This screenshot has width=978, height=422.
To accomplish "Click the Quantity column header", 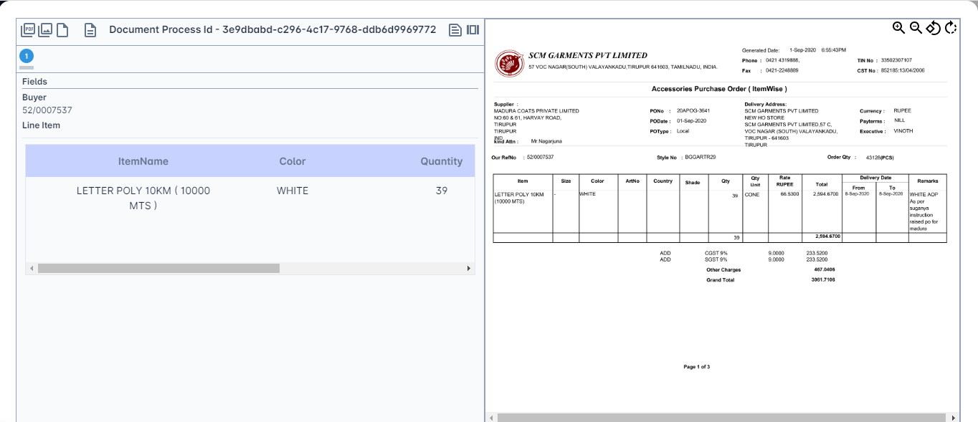I will (x=442, y=161).
